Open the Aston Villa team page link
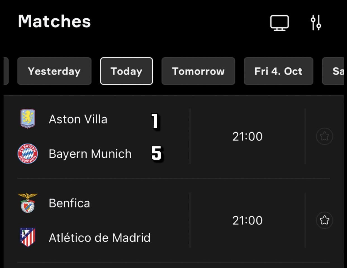The height and width of the screenshot is (268, 347). pos(78,118)
